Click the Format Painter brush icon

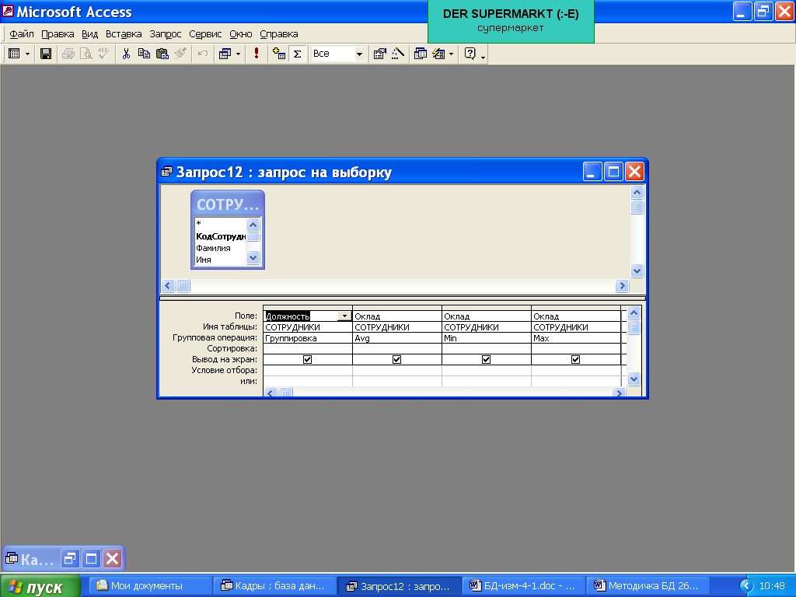[180, 54]
